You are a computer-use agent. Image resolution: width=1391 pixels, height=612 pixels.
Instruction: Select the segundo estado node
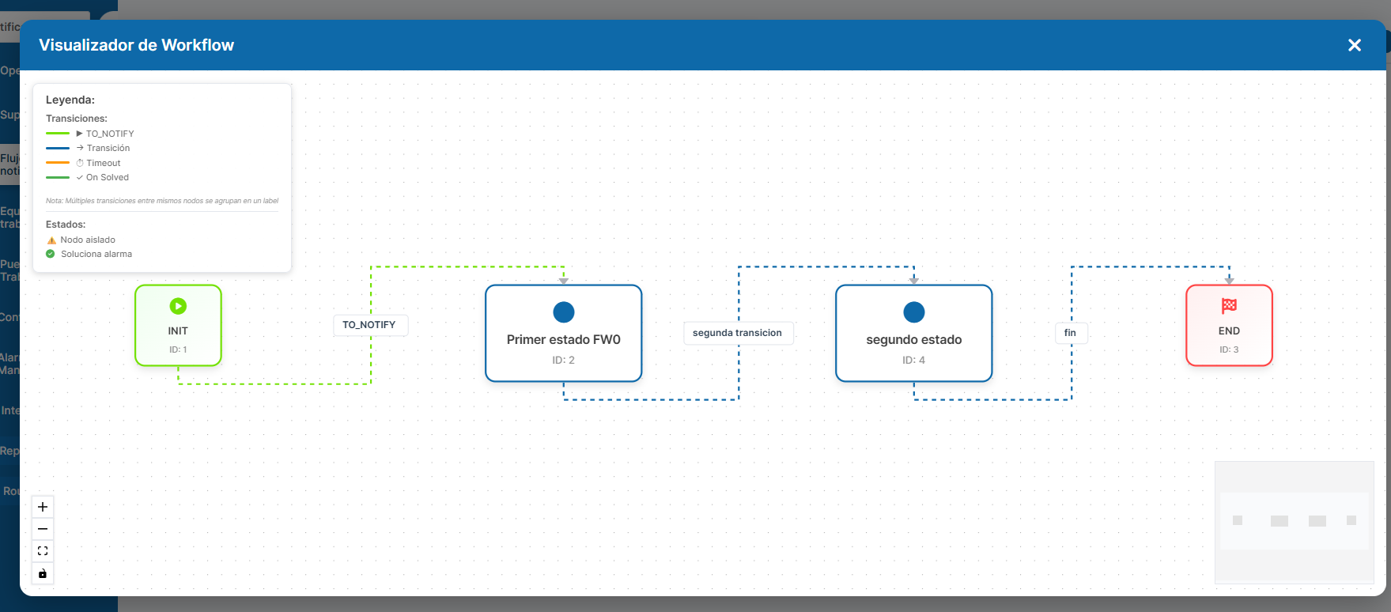913,334
